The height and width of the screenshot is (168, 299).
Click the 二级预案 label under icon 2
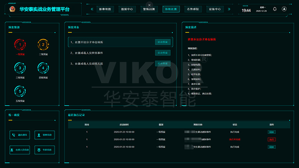(43, 55)
